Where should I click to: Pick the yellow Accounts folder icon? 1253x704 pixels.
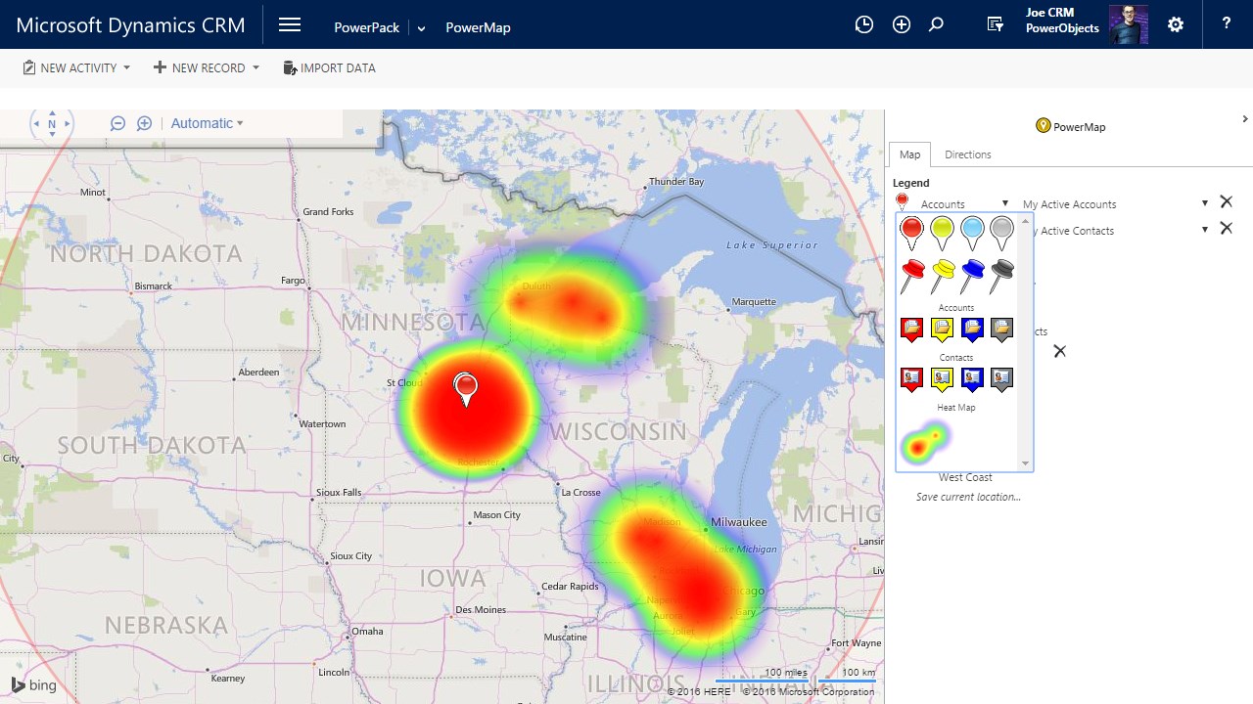942,330
